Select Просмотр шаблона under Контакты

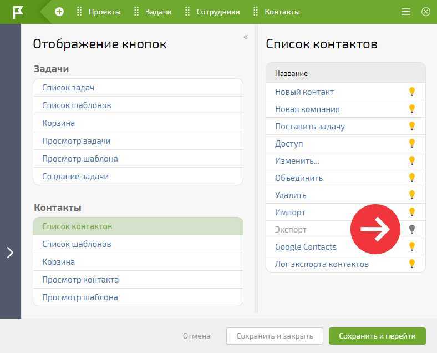(x=138, y=297)
